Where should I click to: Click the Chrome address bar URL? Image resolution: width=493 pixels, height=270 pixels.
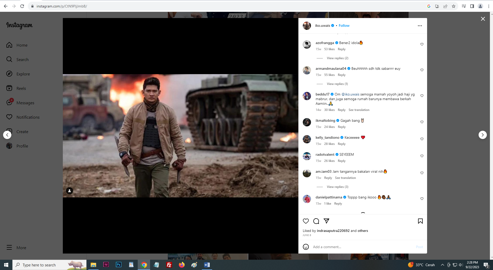(62, 6)
